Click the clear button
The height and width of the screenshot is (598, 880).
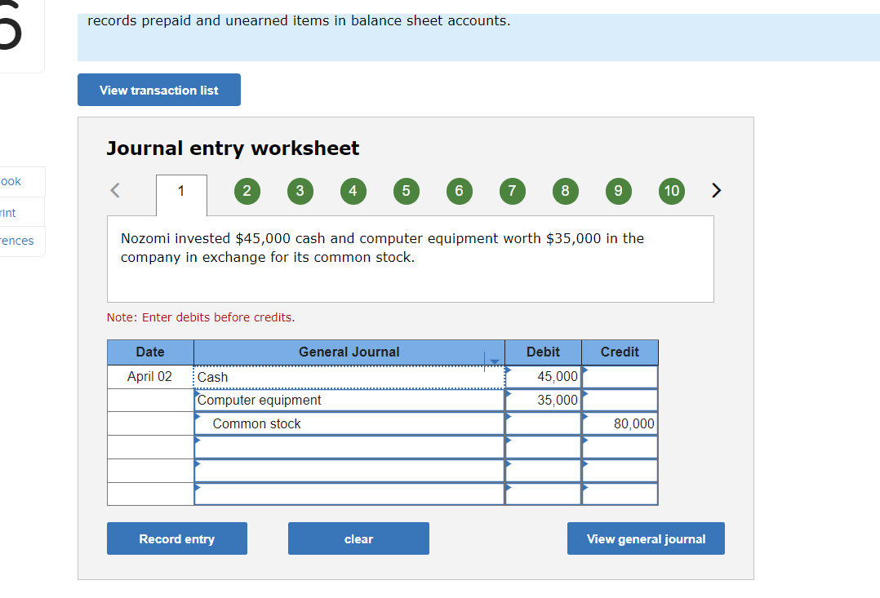pyautogui.click(x=358, y=538)
